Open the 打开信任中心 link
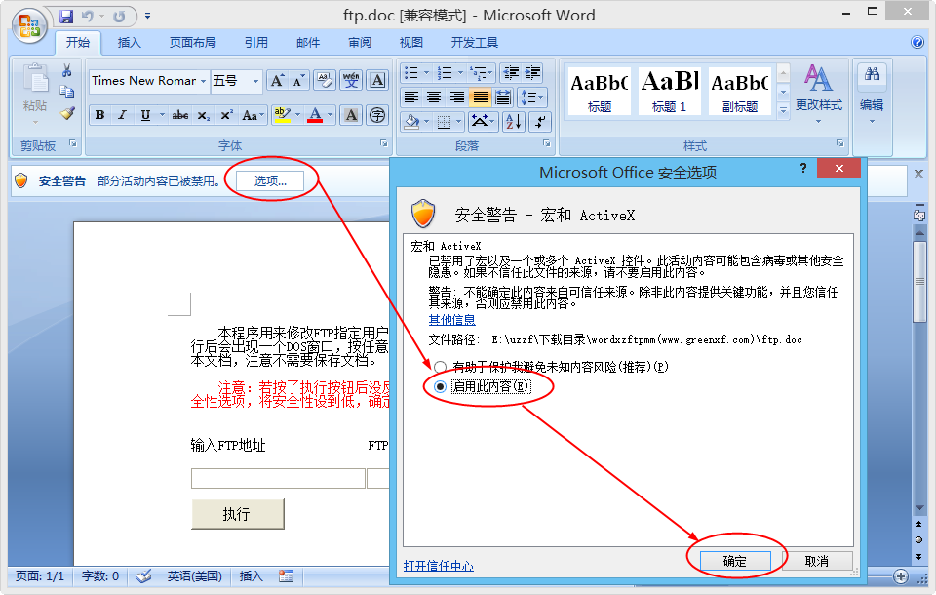Viewport: 936px width, 595px height. coord(438,566)
